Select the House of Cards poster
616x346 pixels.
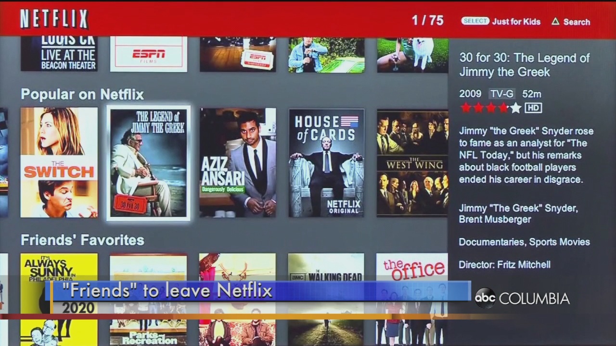coord(326,162)
